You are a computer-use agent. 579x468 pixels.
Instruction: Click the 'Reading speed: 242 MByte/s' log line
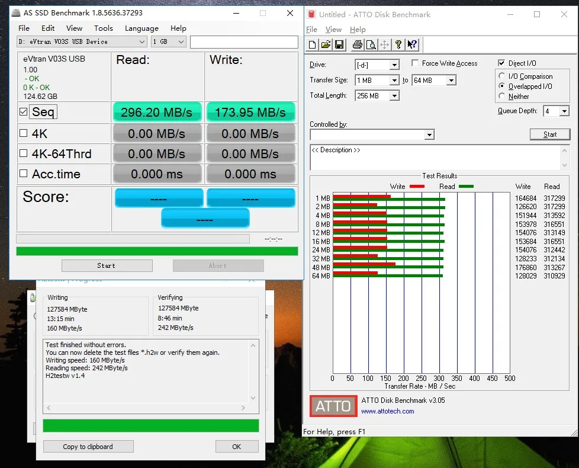[x=86, y=368]
